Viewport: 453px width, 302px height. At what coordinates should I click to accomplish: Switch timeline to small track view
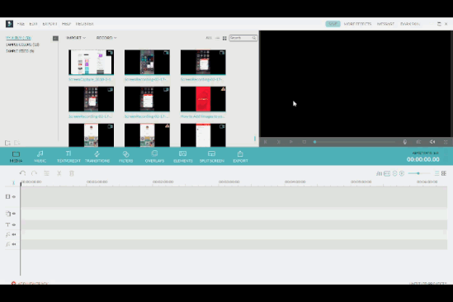tap(436, 173)
